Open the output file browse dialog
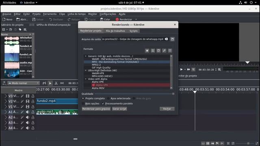 point(172,39)
